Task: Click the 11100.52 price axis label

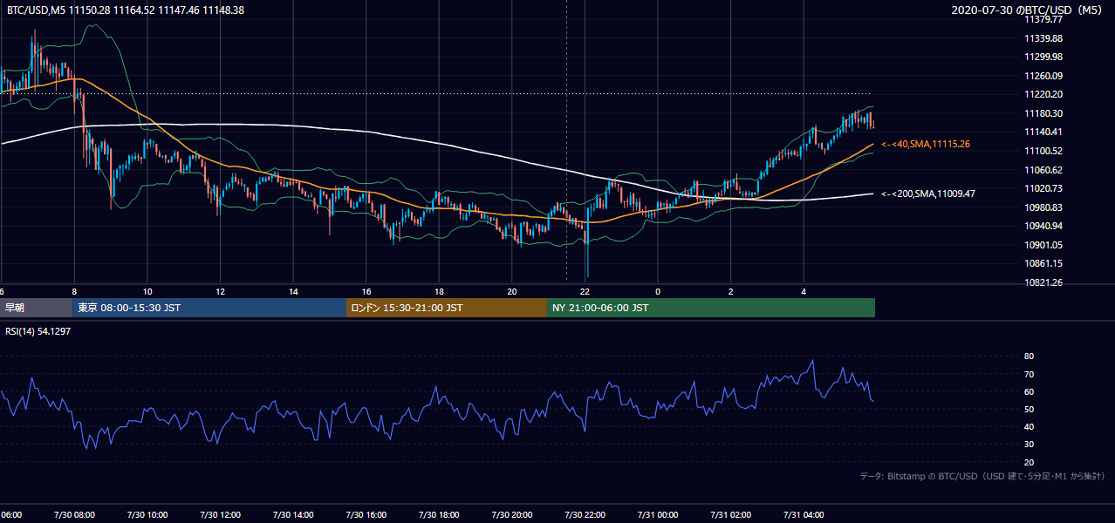Action: 1043,151
